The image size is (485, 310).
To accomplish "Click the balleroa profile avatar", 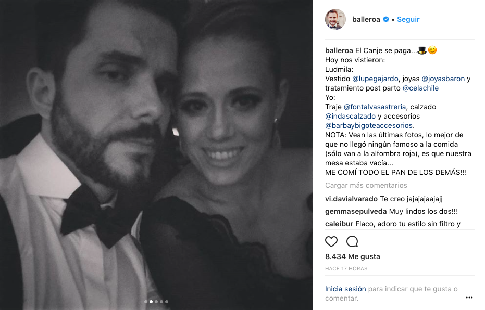I will point(335,19).
